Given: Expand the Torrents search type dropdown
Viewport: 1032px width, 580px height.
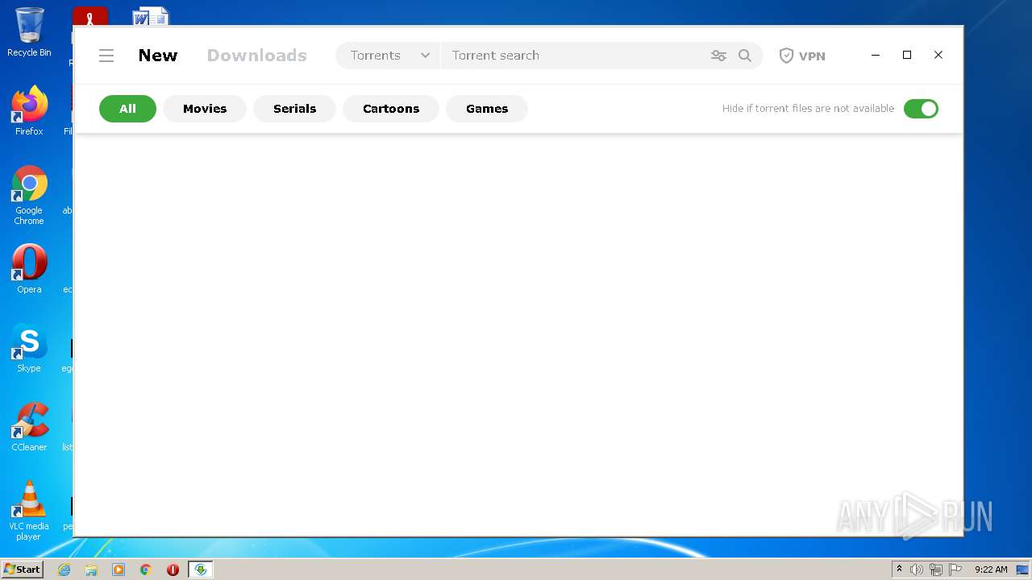Looking at the screenshot, I should point(389,56).
